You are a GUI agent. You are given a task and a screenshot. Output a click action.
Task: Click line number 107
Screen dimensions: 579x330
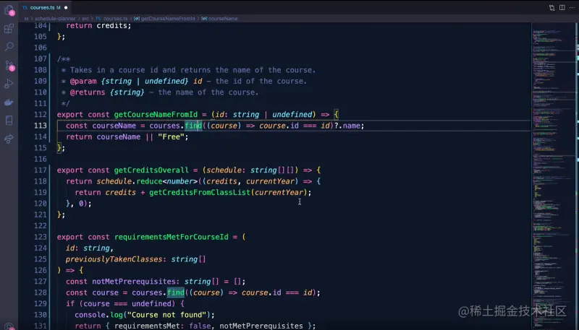pyautogui.click(x=41, y=59)
